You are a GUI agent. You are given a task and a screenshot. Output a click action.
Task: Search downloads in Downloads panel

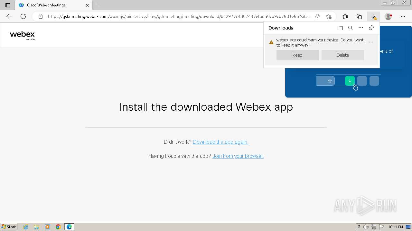click(x=351, y=28)
